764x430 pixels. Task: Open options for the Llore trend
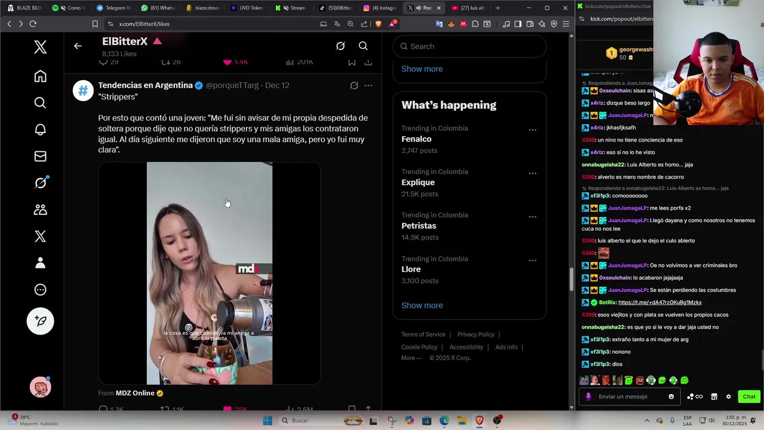click(x=532, y=260)
